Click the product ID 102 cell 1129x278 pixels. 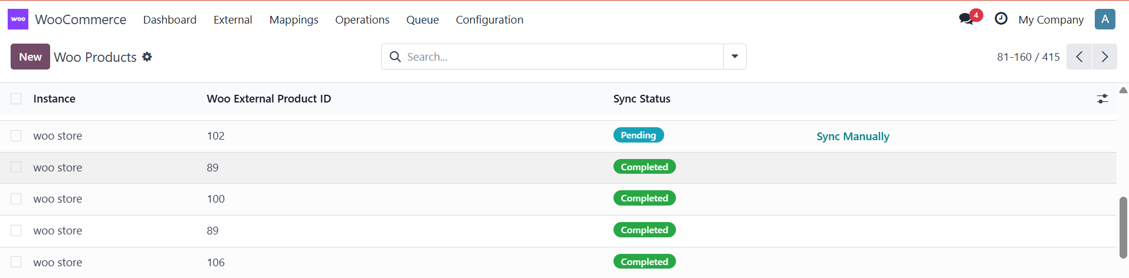(216, 135)
